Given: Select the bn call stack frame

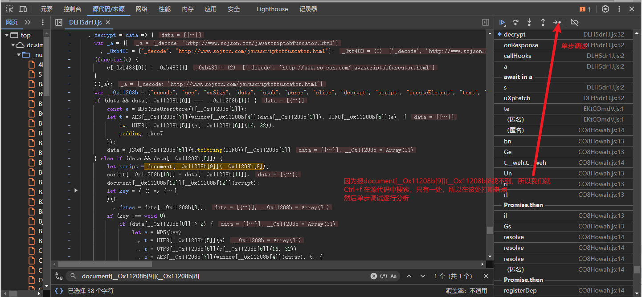Looking at the screenshot, I should click(564, 141).
